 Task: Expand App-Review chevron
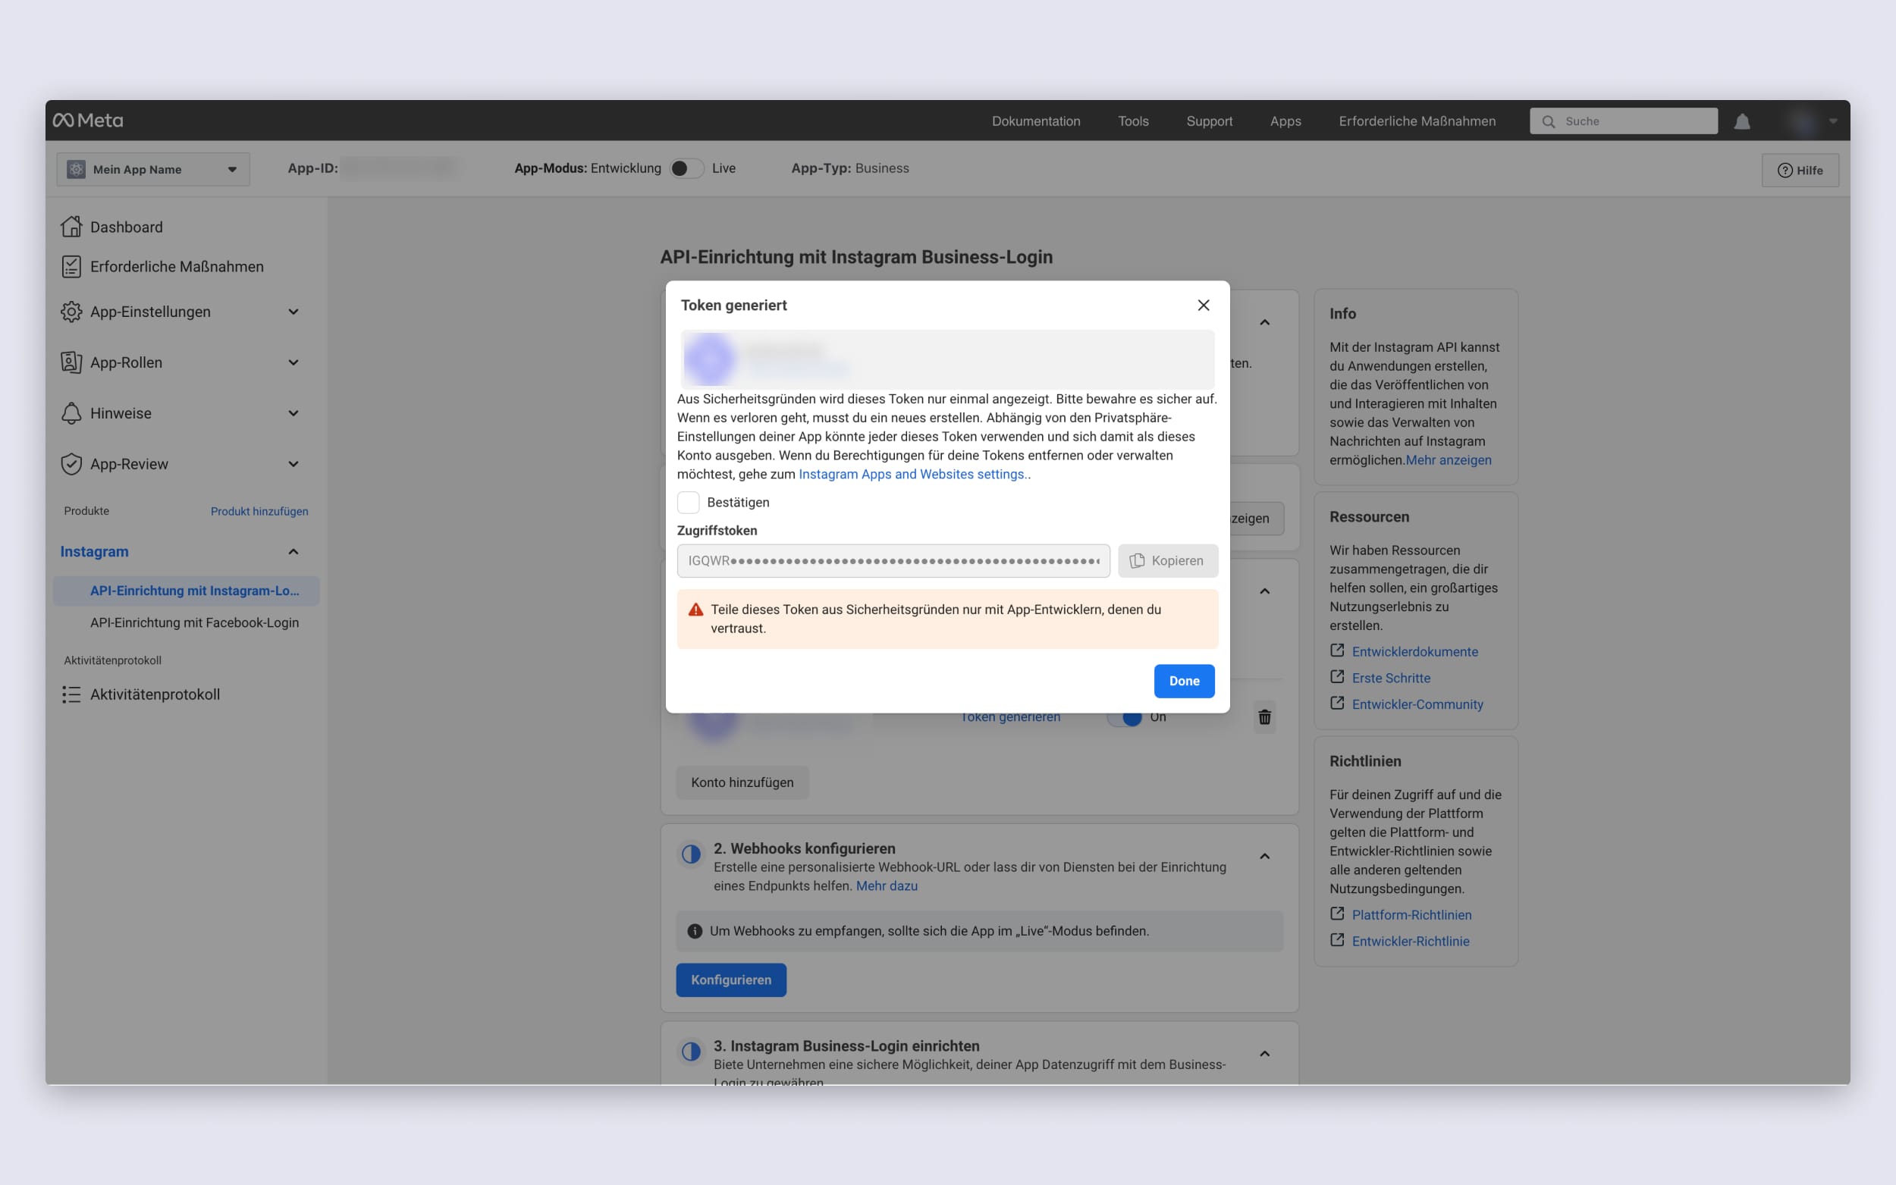tap(294, 464)
